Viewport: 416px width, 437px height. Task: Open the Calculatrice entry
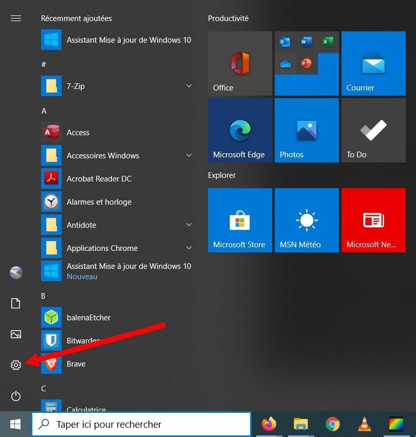pos(117,406)
